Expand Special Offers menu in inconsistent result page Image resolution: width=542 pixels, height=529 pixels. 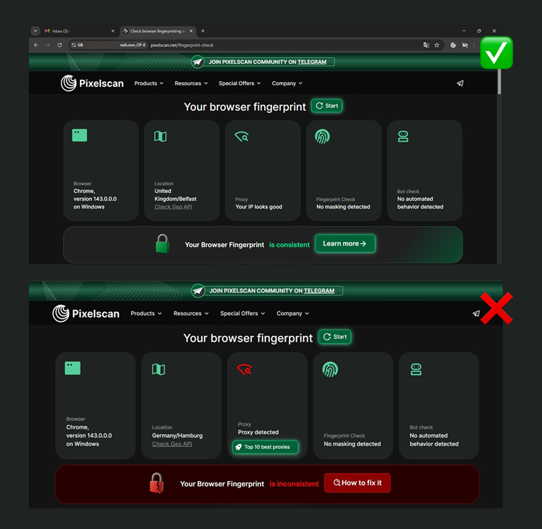click(x=242, y=313)
